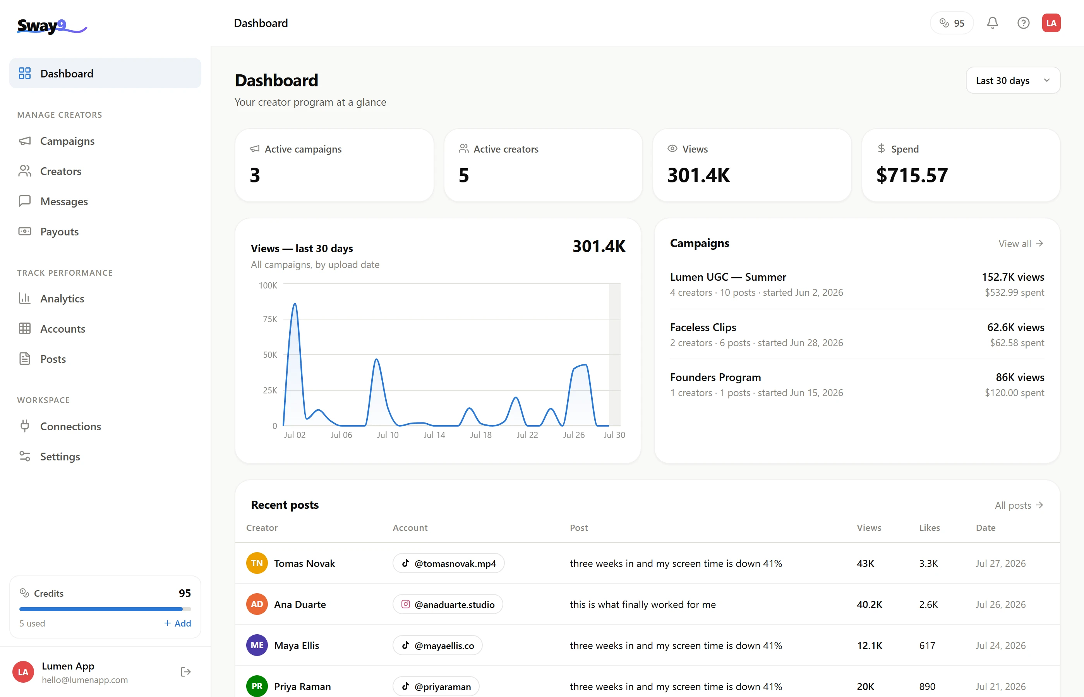
Task: Open Settings in sidebar
Action: point(105,456)
